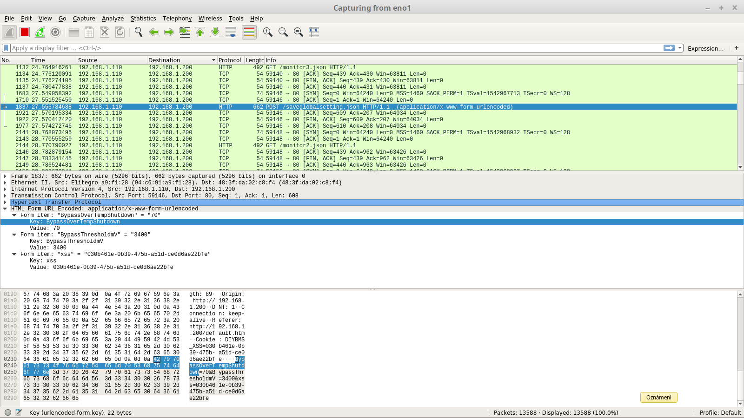Sort by Protocol column header

coord(230,60)
